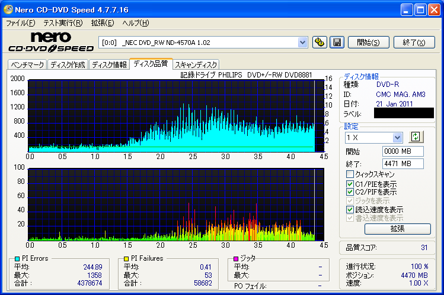Click the PI Errors average 244.89
Viewport: 444px width, 295px height.
[92, 267]
